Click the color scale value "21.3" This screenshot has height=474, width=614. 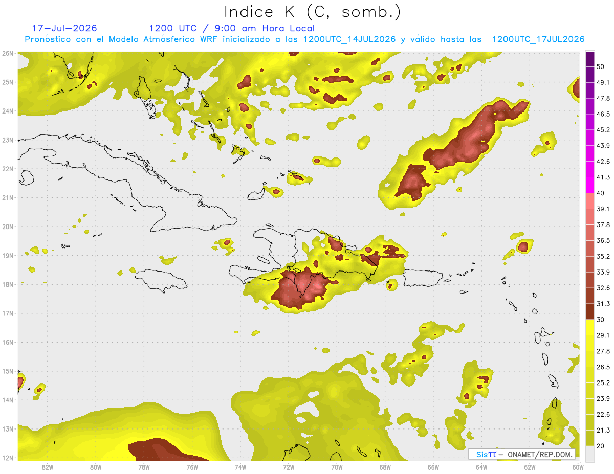coord(603,430)
